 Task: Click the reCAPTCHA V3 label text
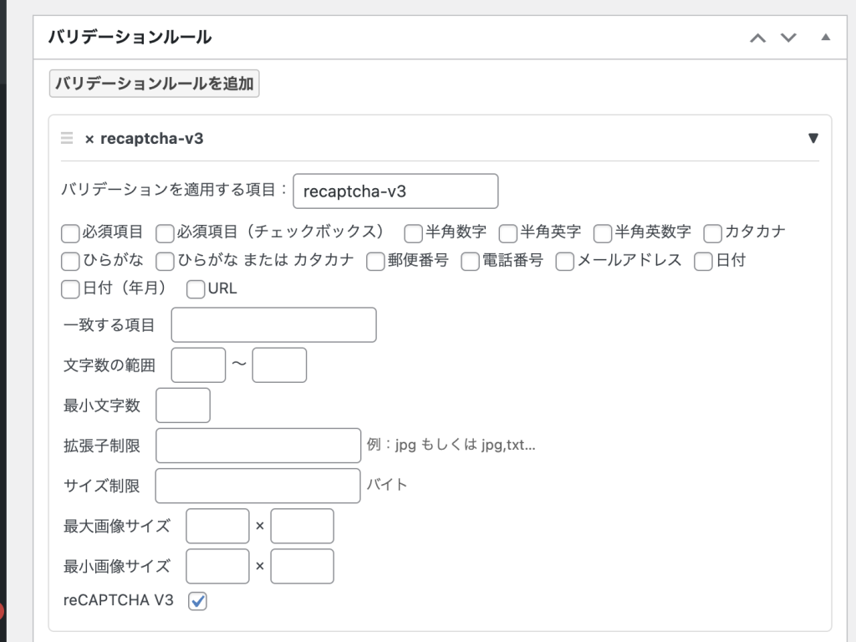pyautogui.click(x=119, y=600)
